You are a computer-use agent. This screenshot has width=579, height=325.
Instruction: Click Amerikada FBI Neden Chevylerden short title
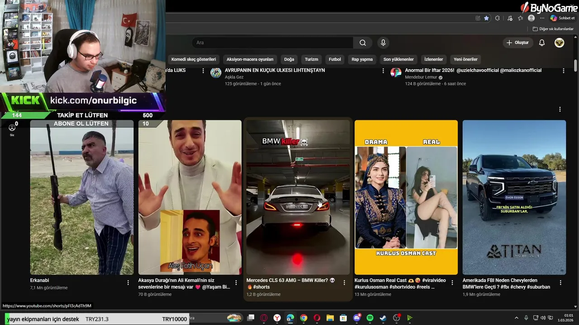[x=506, y=283]
